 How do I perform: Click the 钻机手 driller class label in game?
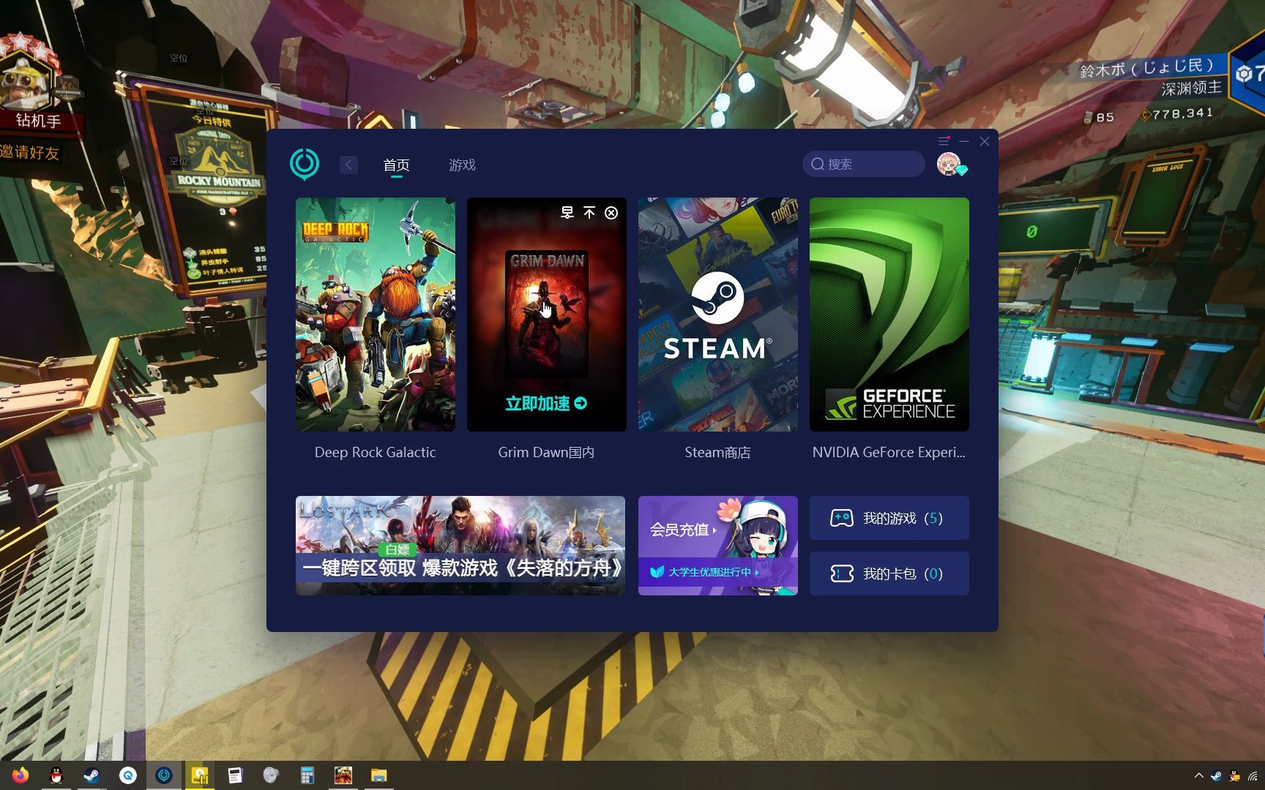click(38, 120)
